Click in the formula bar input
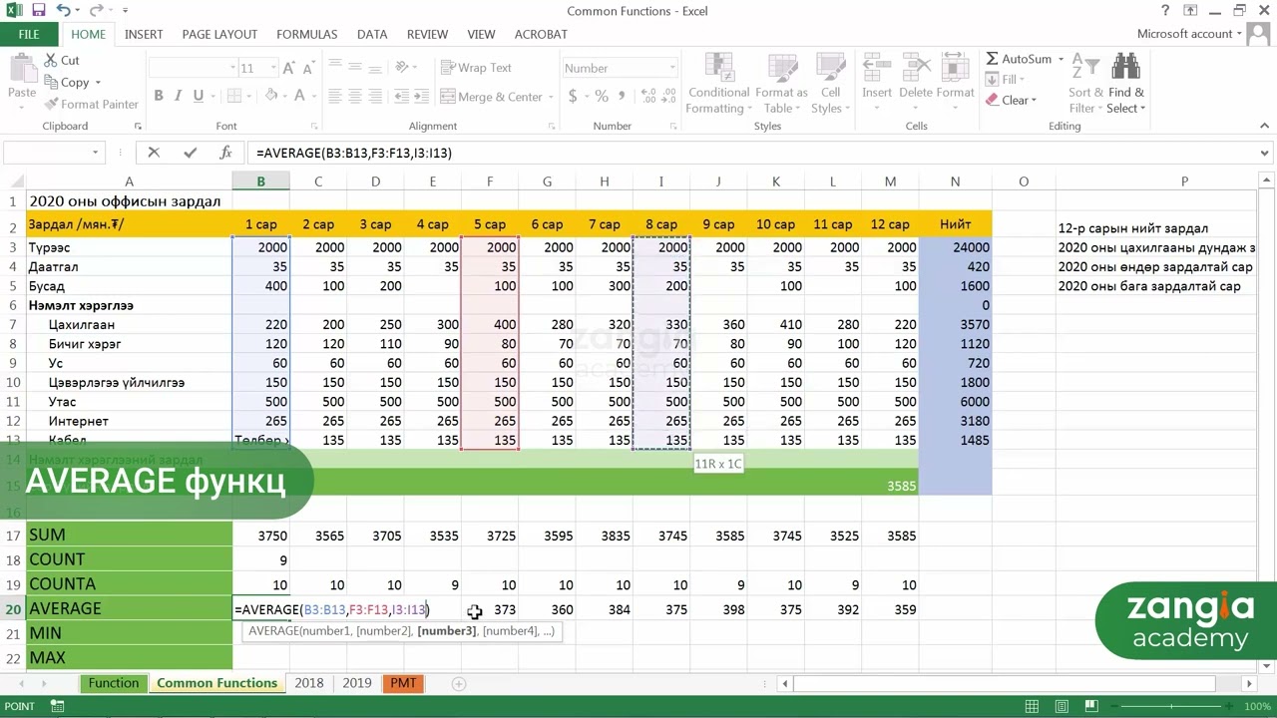 coord(753,153)
